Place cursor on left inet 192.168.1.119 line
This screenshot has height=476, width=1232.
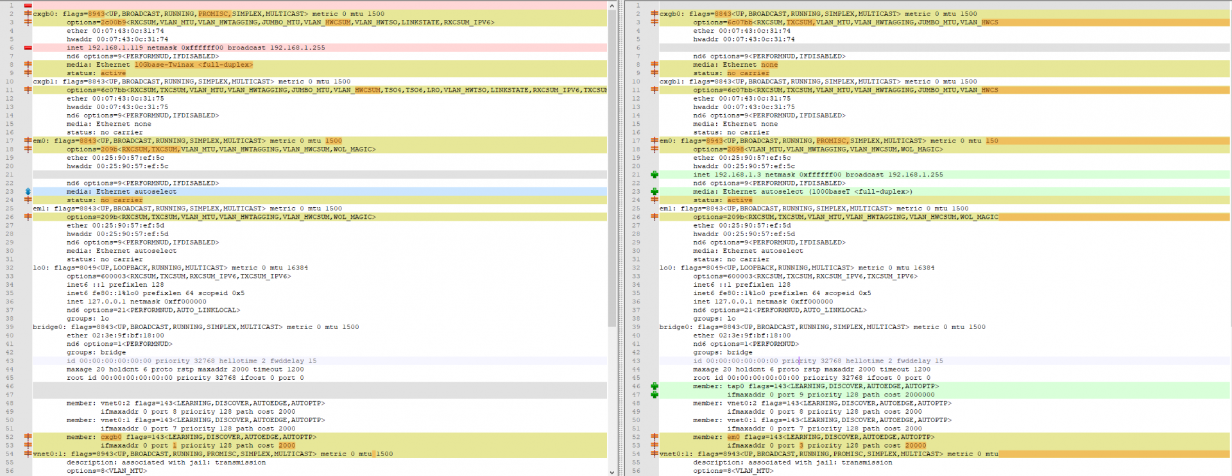pyautogui.click(x=193, y=47)
